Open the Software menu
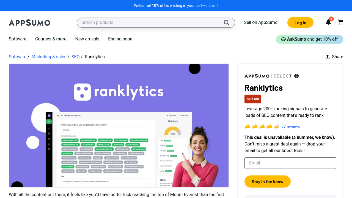 [18, 39]
